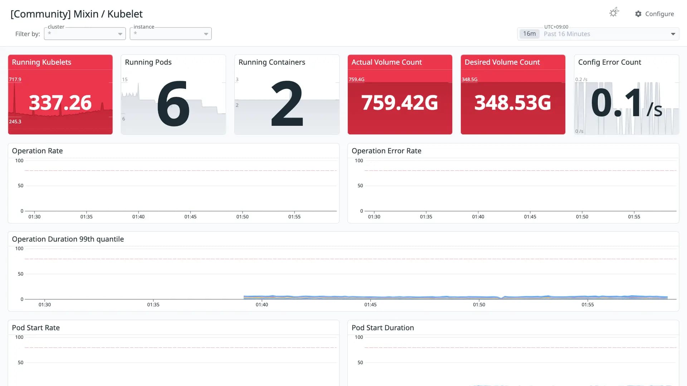
Task: Expand the cluster filter dropdown
Action: tap(85, 34)
